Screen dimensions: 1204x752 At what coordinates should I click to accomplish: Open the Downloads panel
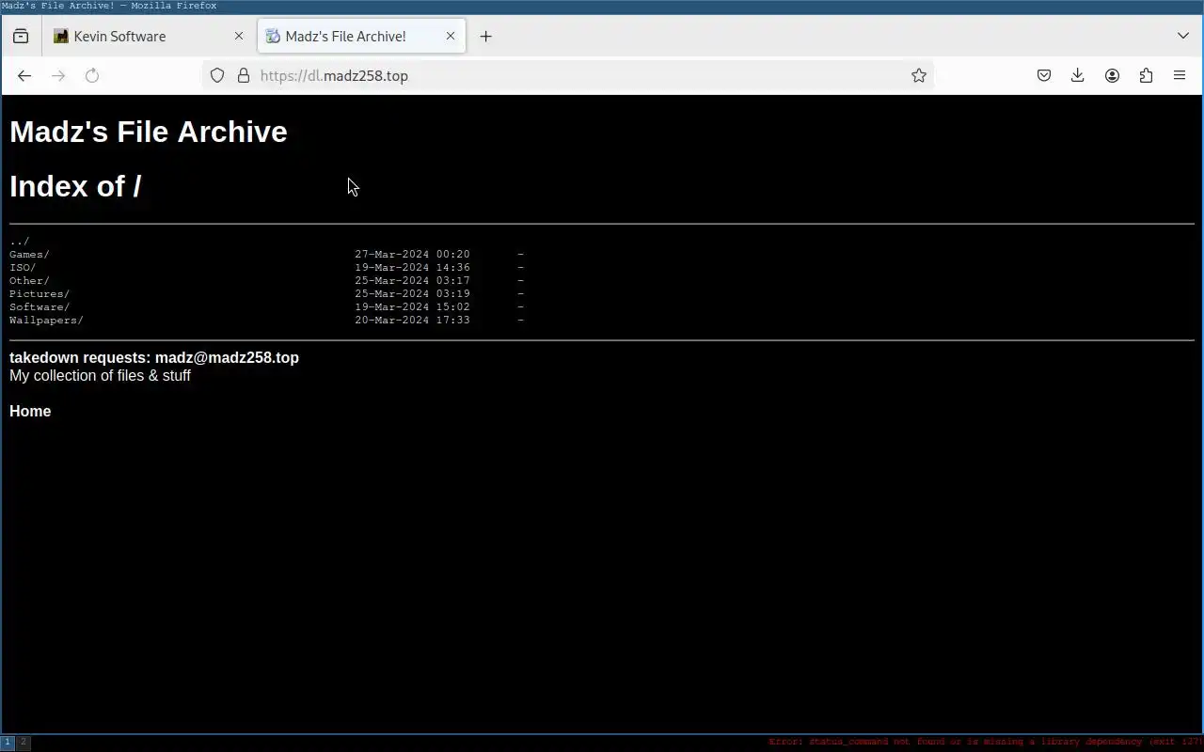[1078, 75]
